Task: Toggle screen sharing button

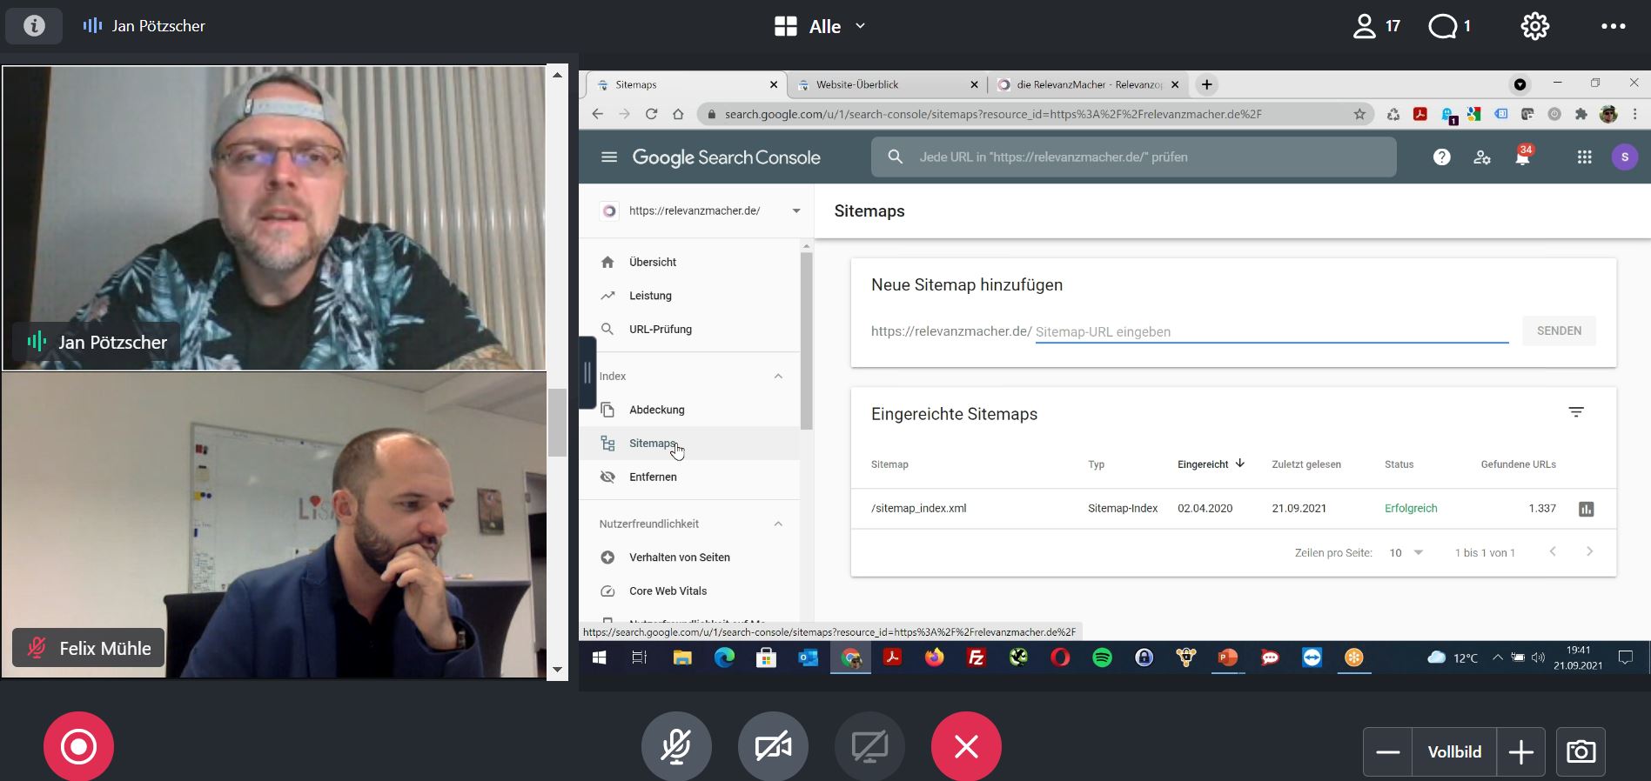Action: coord(869,746)
